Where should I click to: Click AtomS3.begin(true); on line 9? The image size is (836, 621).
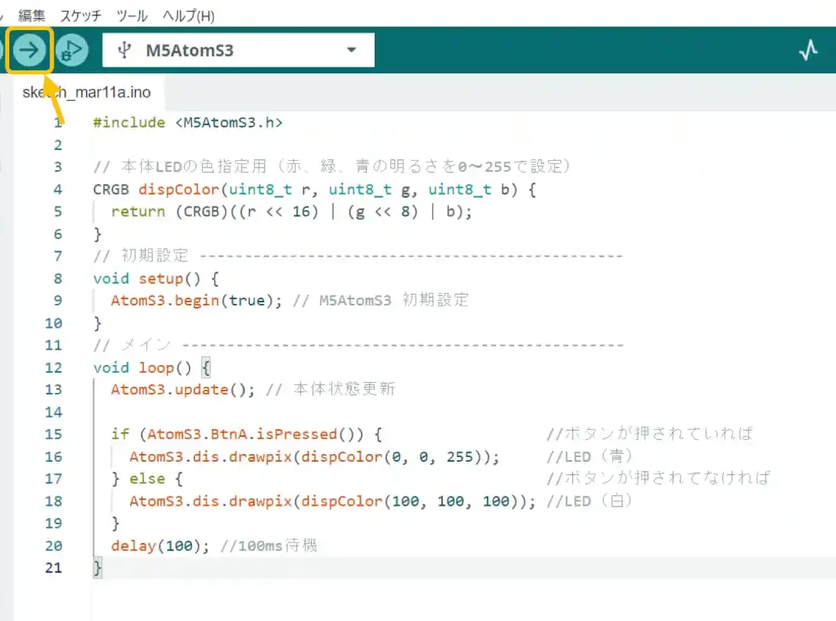click(x=196, y=300)
